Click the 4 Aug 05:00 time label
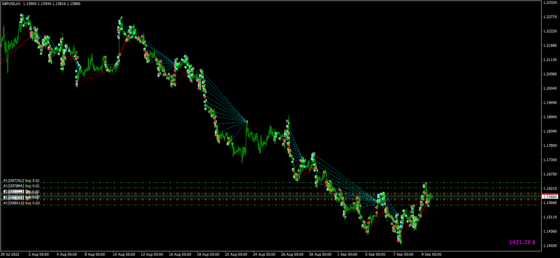The width and height of the screenshot is (560, 258). click(x=67, y=255)
